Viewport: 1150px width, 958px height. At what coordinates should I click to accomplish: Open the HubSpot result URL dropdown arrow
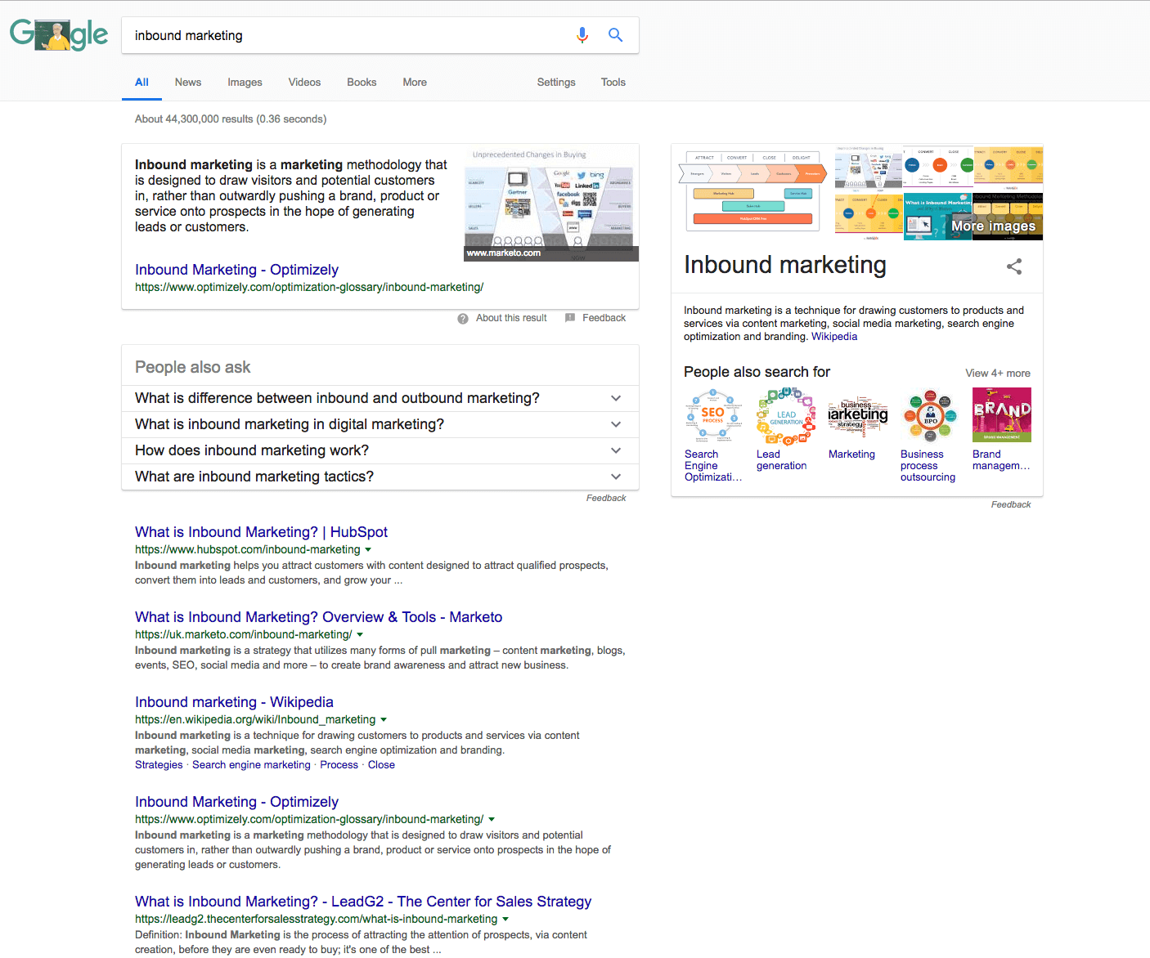(x=368, y=550)
